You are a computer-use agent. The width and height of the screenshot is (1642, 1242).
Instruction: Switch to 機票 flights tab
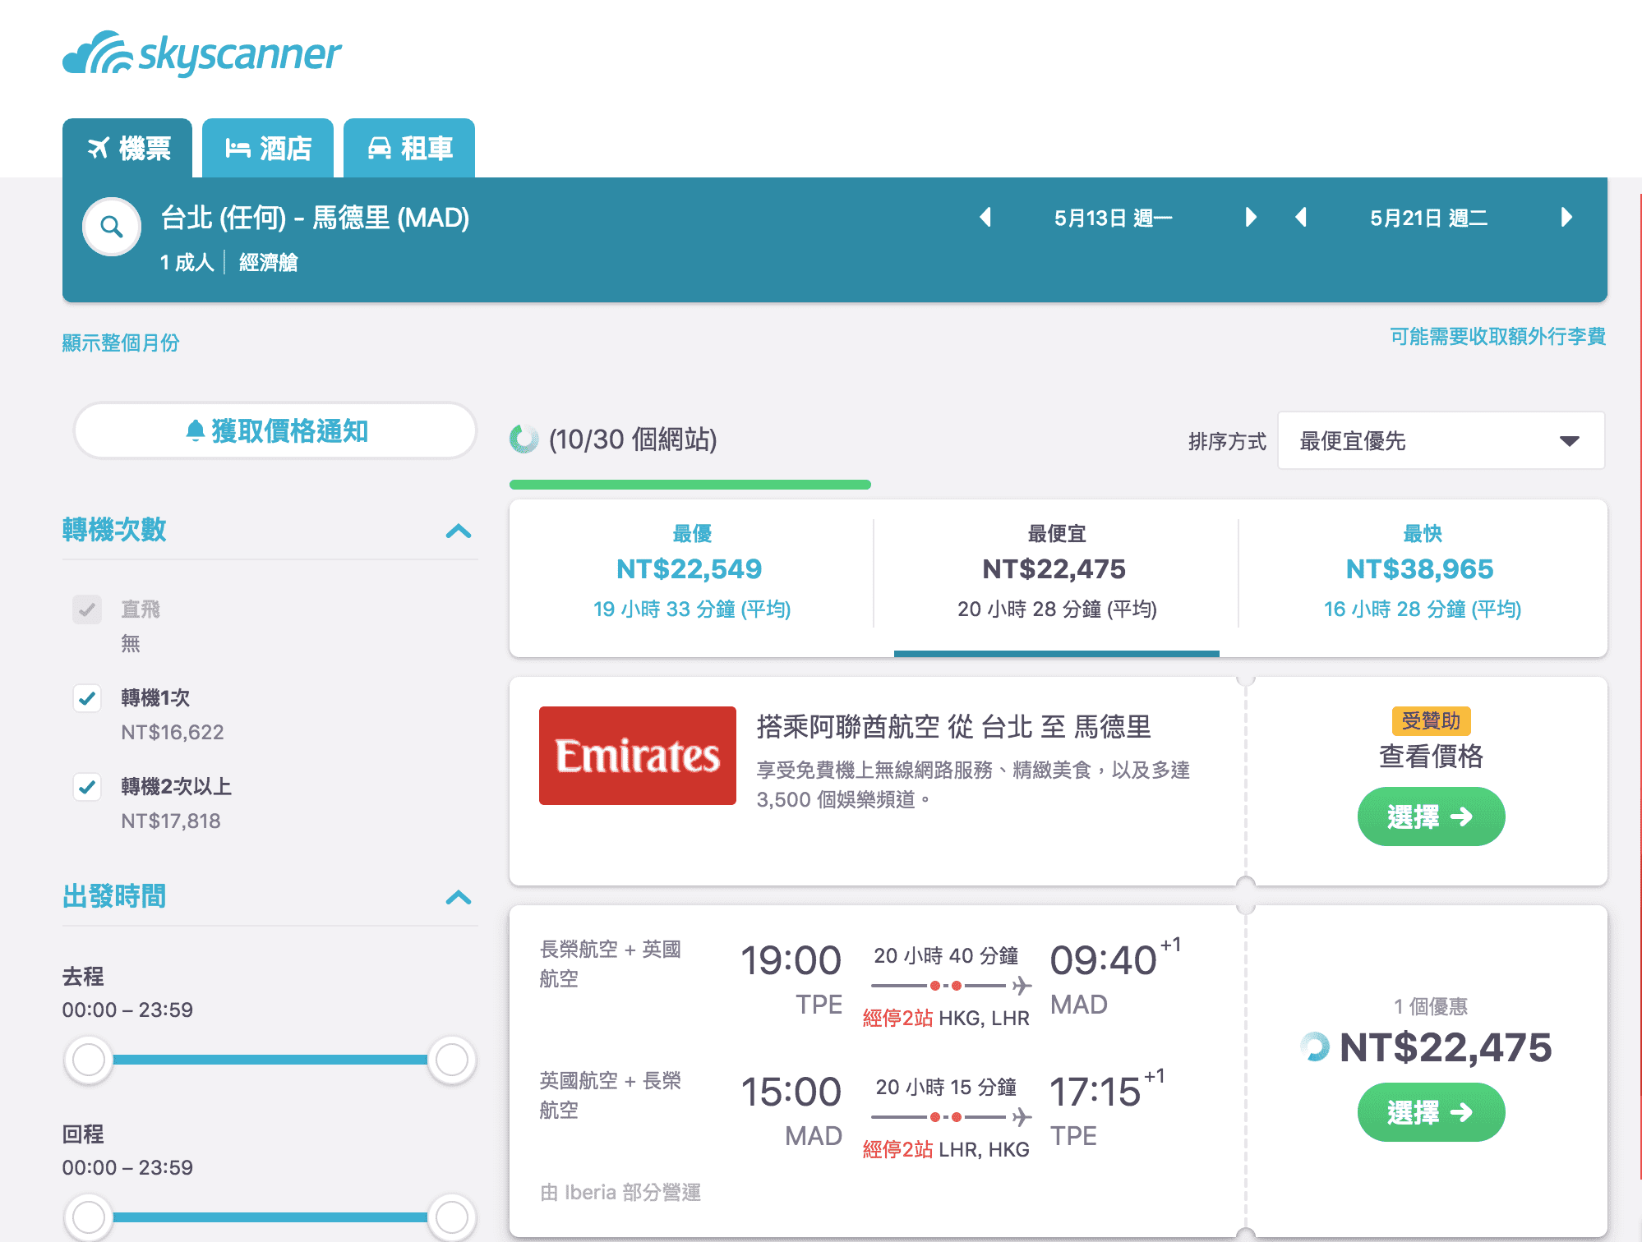(127, 148)
